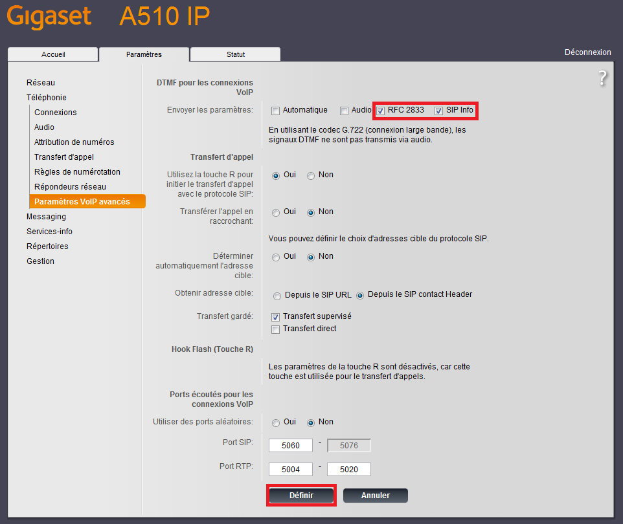The height and width of the screenshot is (524, 623).
Task: Open Transfert d'appel in the sidebar
Action: pos(64,157)
